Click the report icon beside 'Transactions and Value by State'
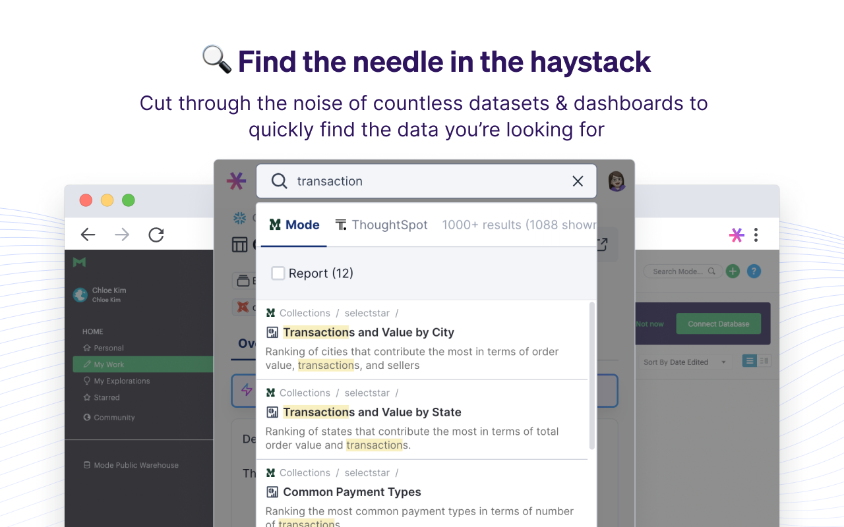844x527 pixels. click(x=272, y=412)
